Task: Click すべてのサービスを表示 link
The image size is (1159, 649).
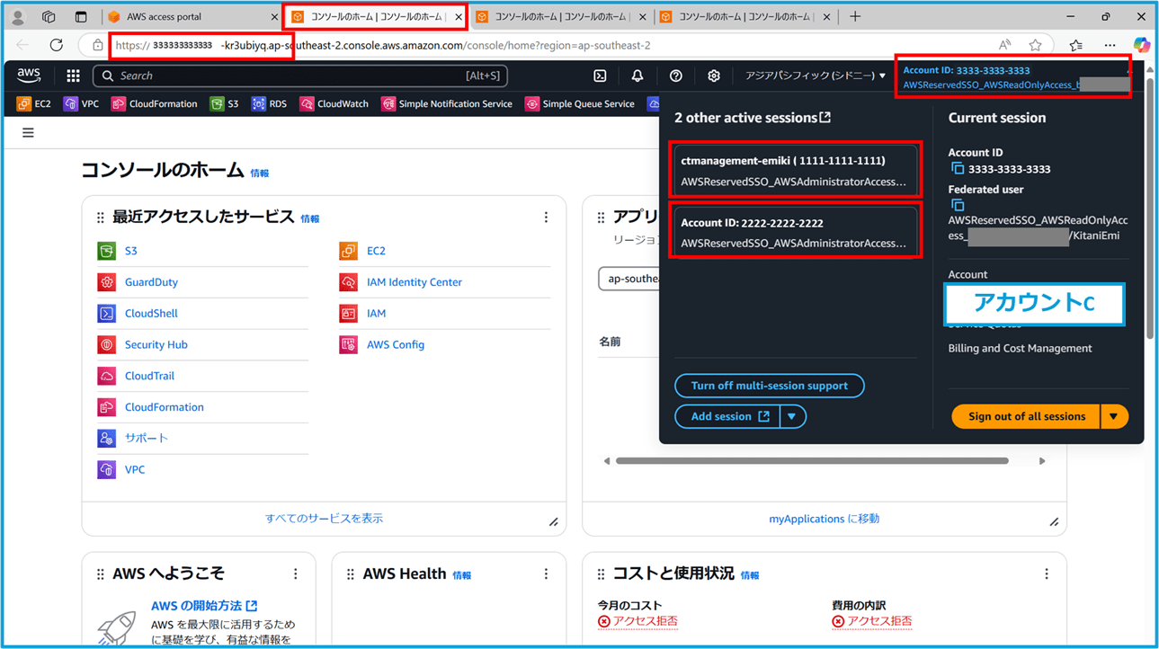Action: (324, 519)
